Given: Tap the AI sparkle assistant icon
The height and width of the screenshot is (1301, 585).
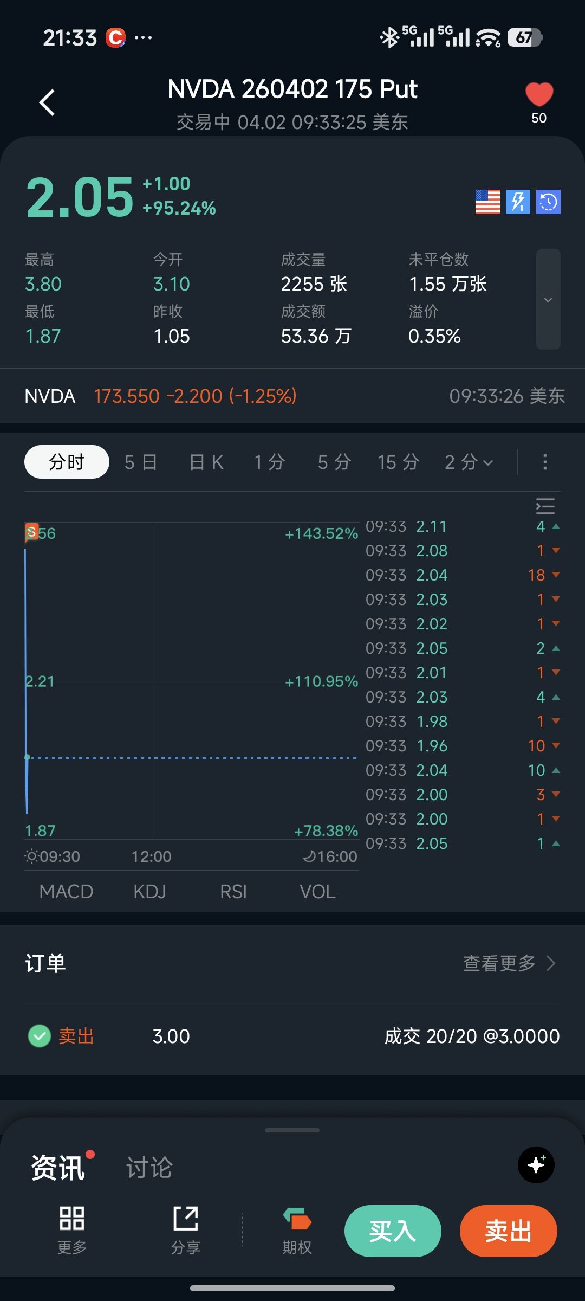Looking at the screenshot, I should click(536, 1165).
